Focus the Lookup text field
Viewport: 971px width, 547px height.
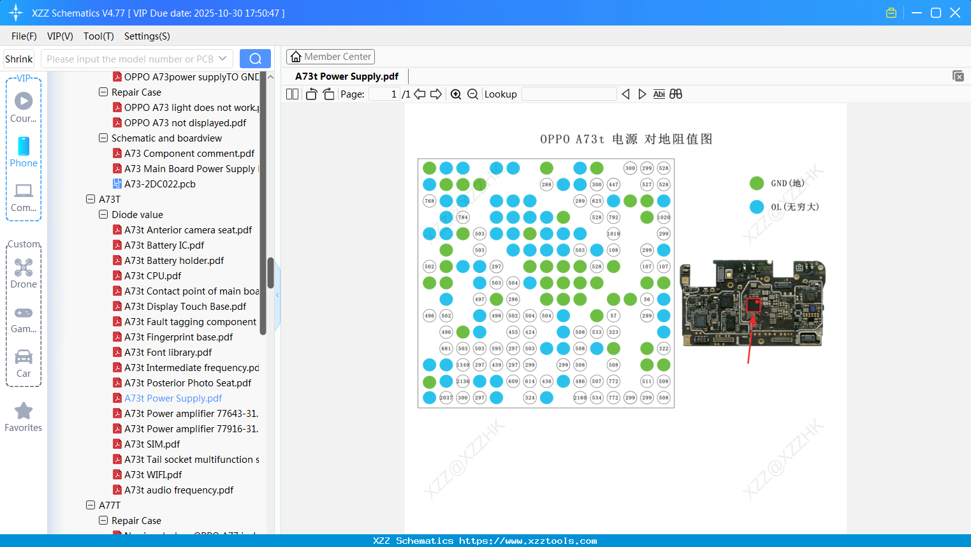(x=569, y=94)
